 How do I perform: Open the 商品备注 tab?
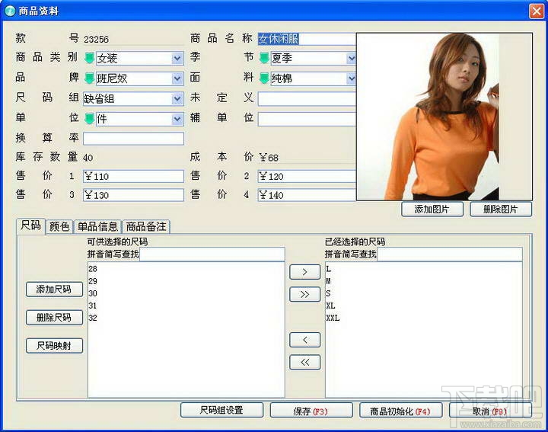coord(146,227)
